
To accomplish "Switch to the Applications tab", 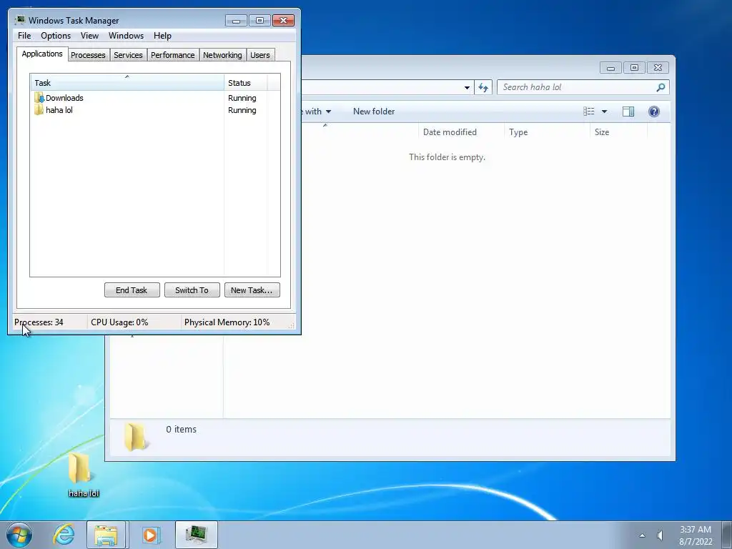I will 42,54.
